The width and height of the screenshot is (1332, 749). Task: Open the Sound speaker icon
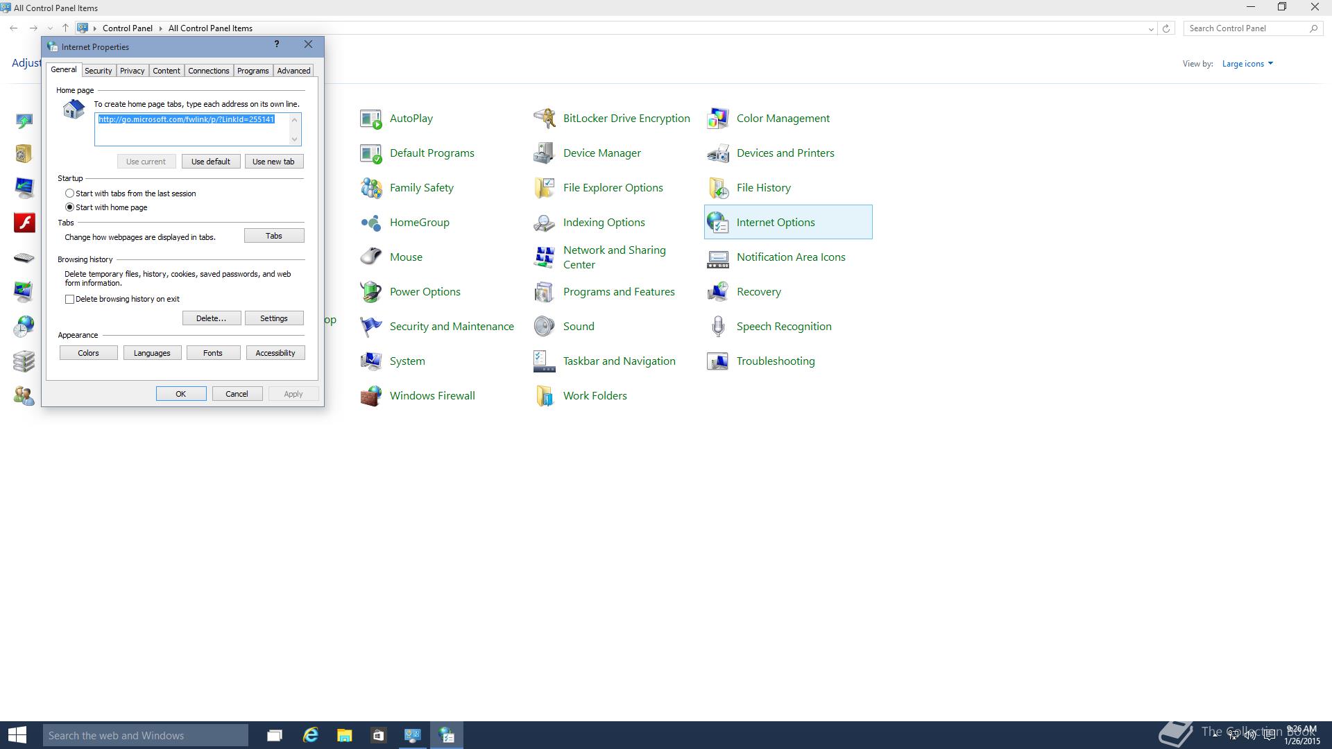(x=545, y=327)
